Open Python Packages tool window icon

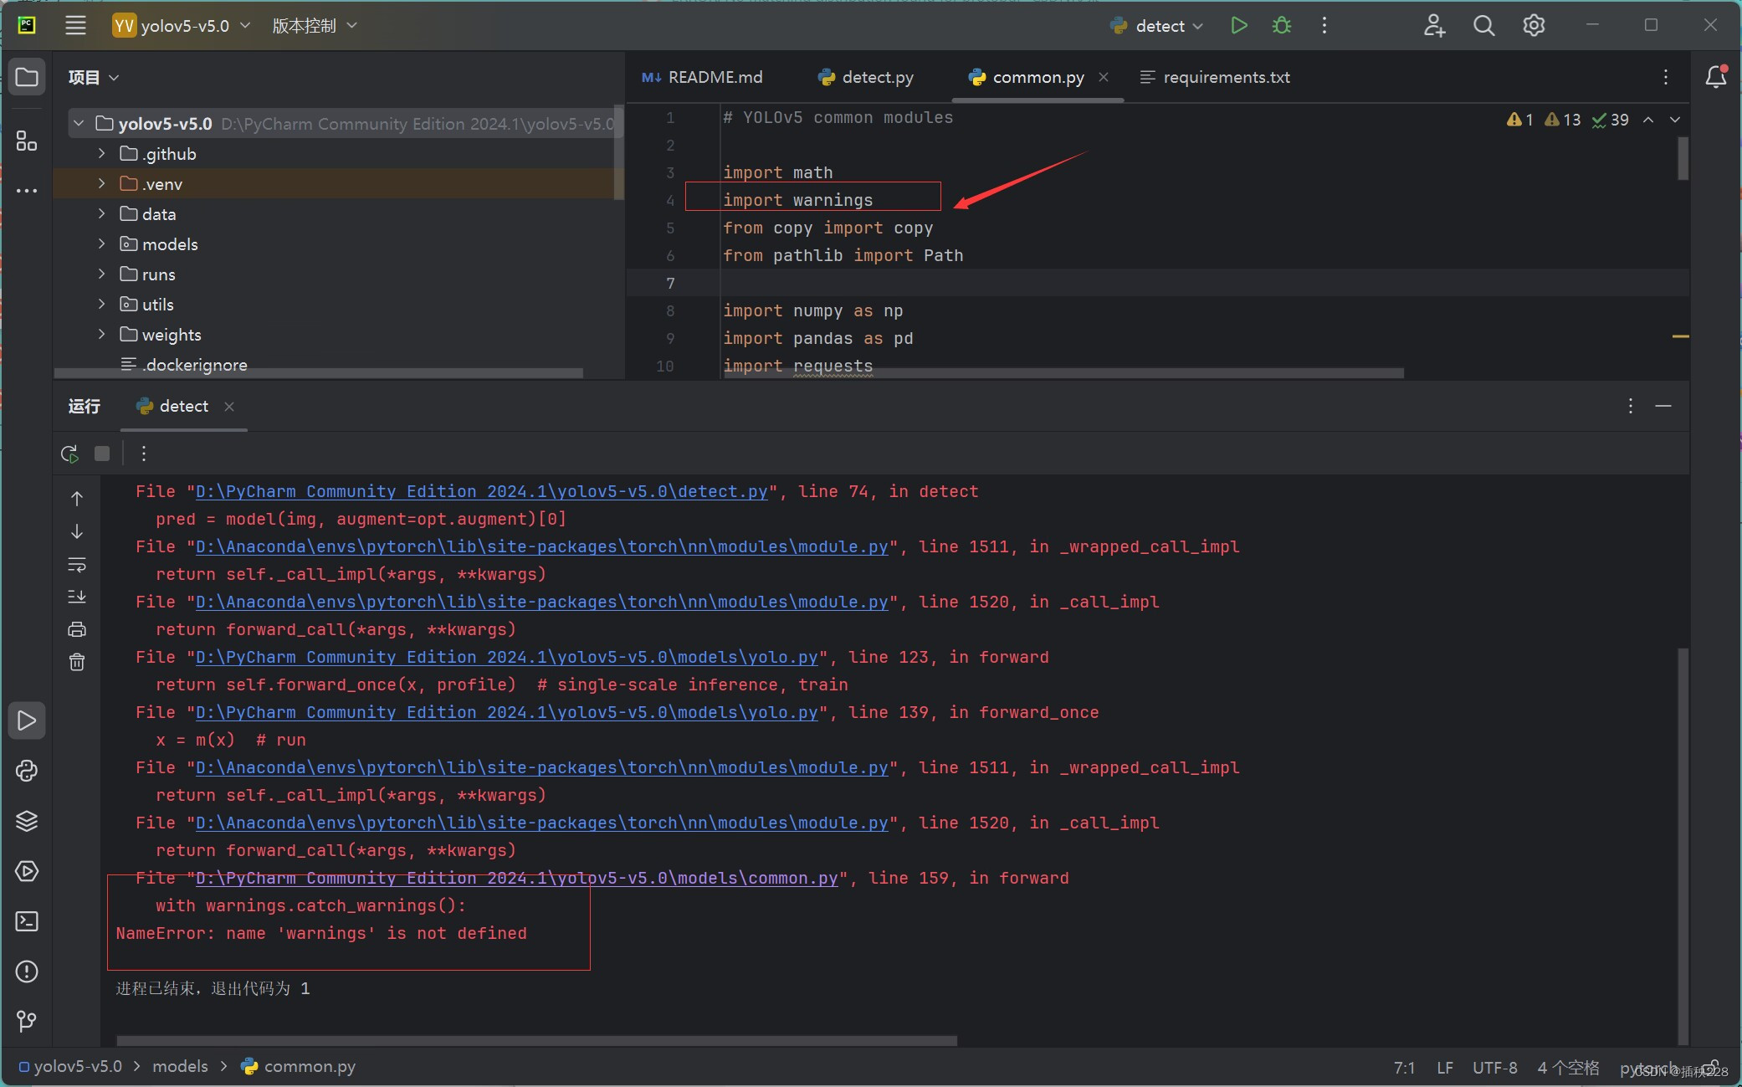[27, 821]
